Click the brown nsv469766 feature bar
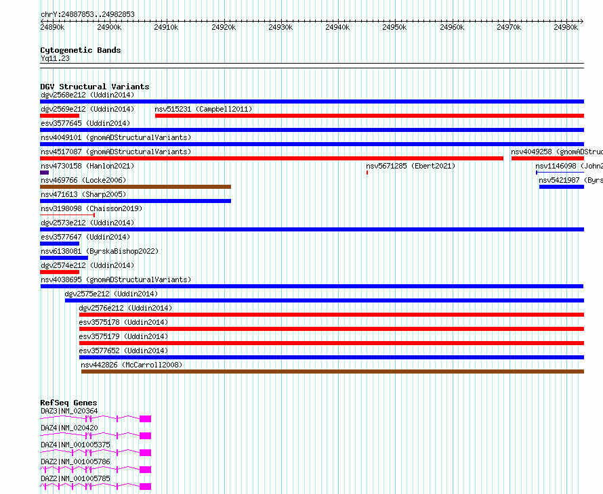 coord(136,187)
